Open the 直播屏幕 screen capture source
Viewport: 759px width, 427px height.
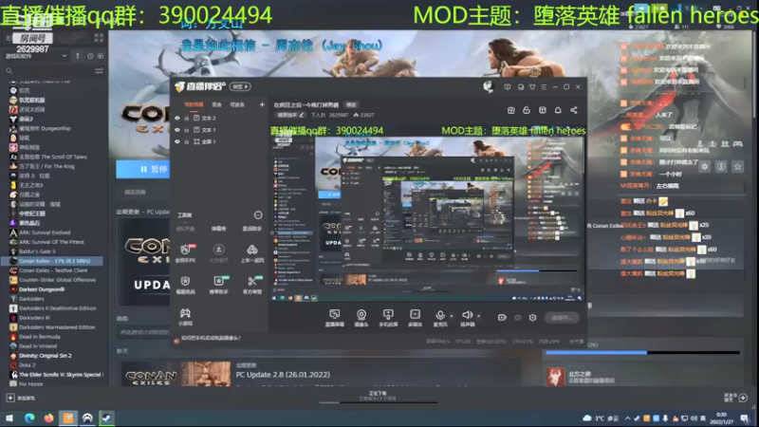tap(335, 318)
